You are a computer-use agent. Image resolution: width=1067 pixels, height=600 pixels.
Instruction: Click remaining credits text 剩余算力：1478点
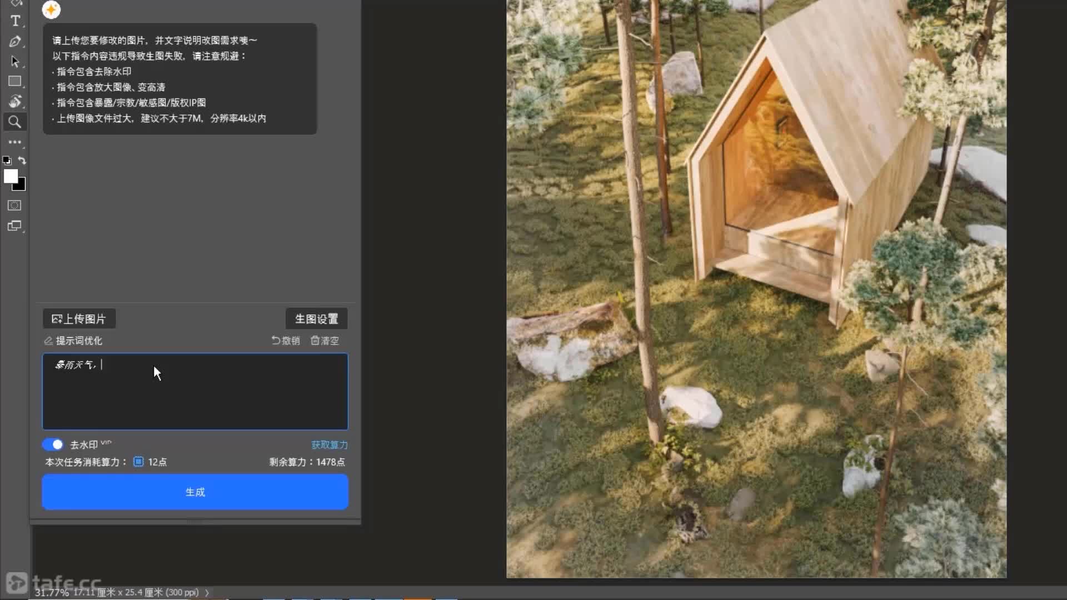tap(307, 462)
